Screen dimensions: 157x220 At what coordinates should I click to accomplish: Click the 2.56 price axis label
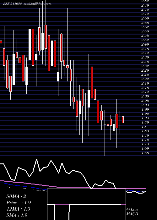pos(145,36)
